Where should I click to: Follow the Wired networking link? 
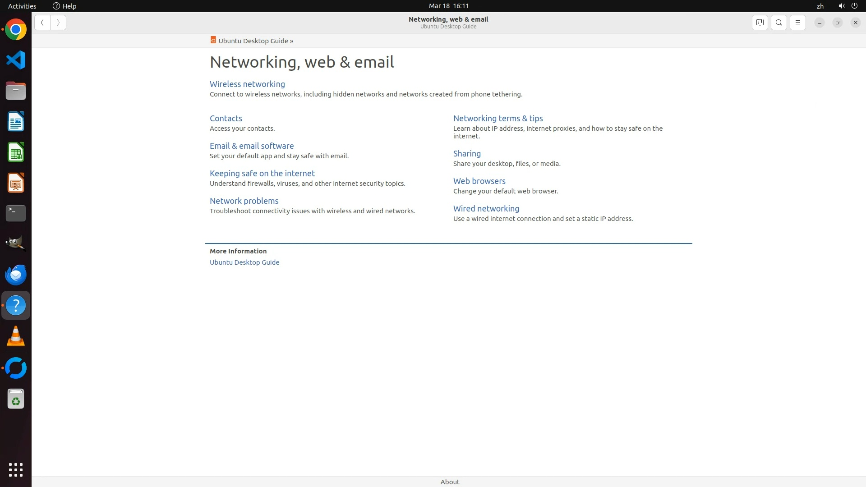[x=486, y=208]
